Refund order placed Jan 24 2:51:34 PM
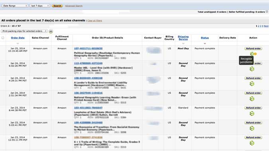 point(253,93)
